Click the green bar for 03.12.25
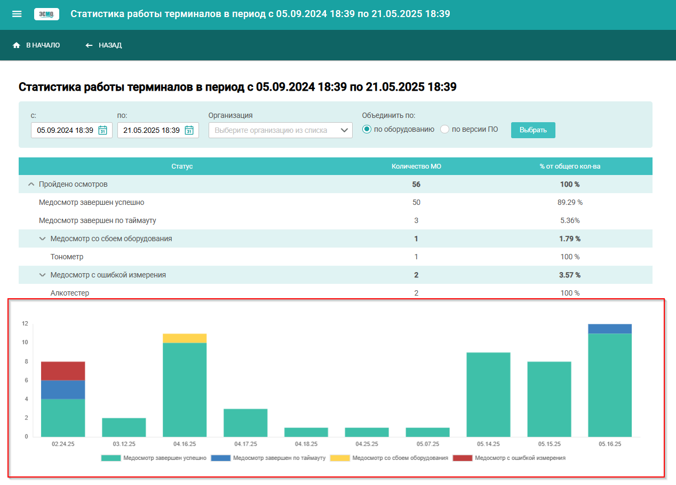The image size is (676, 485). pyautogui.click(x=124, y=427)
